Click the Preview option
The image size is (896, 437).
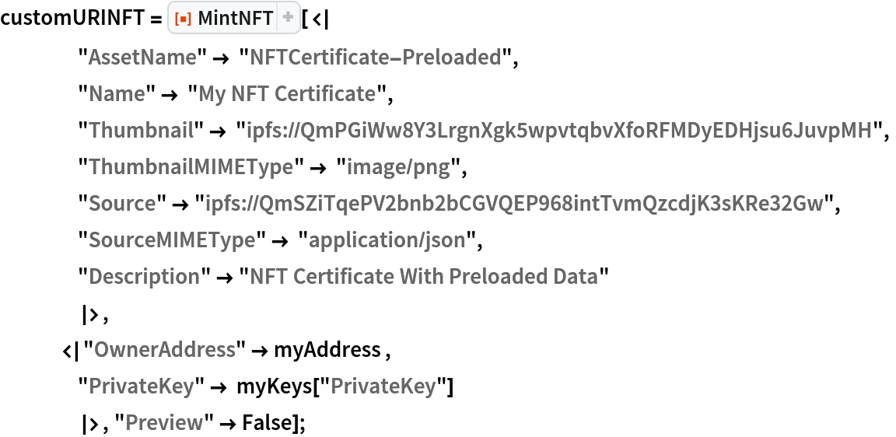[164, 423]
